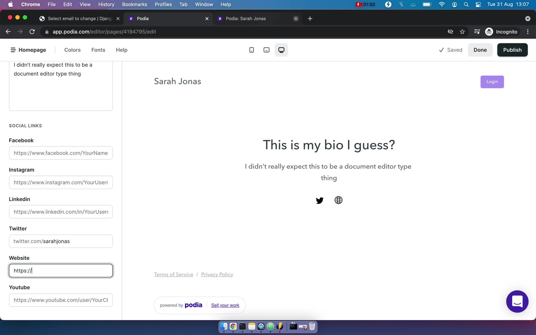Select the desktop preview icon
536x335 pixels.
[281, 49]
